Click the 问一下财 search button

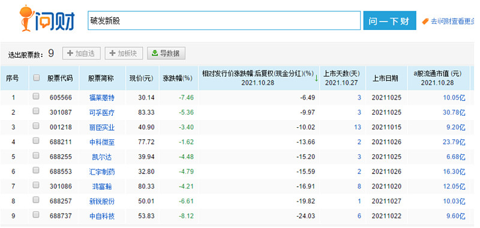click(x=389, y=20)
